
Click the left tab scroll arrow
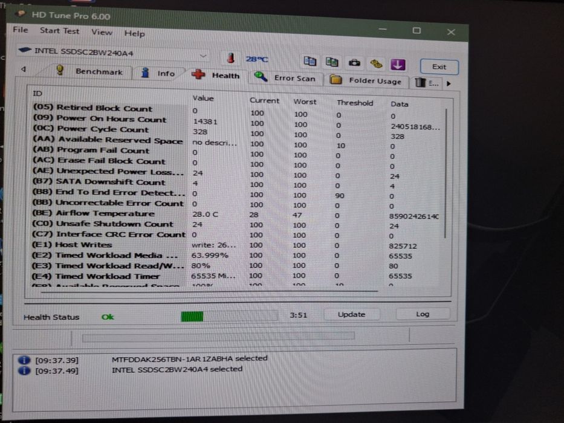click(x=24, y=69)
